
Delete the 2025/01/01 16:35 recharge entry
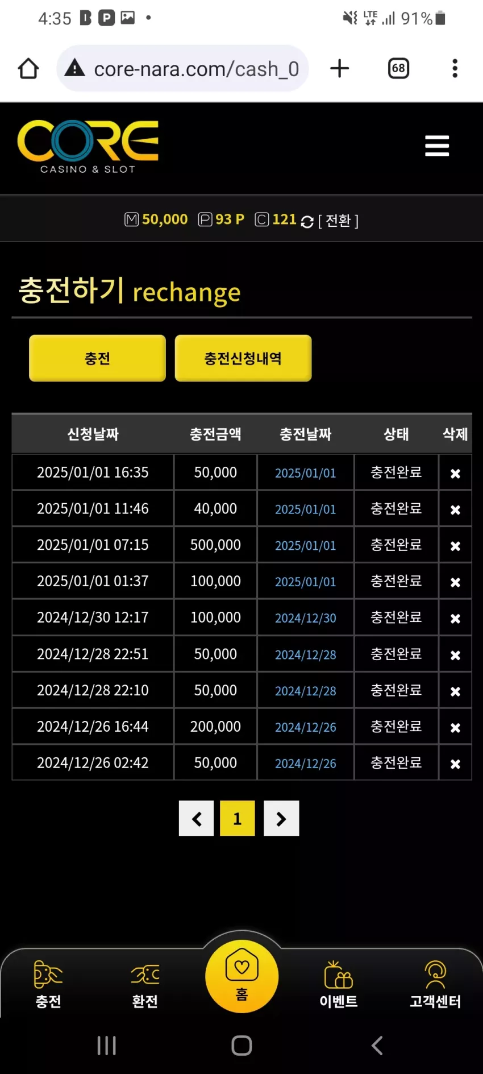tap(455, 474)
